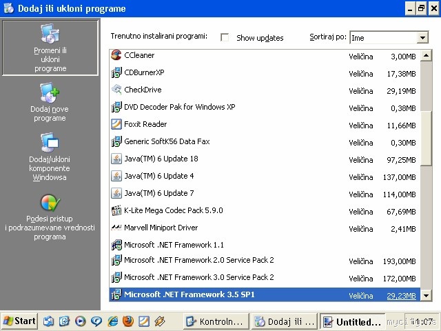
Task: Open the Sortiraj po dropdown
Action: (422, 38)
